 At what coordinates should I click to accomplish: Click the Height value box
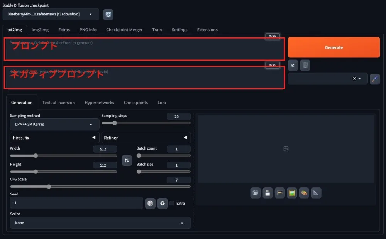tap(105, 165)
